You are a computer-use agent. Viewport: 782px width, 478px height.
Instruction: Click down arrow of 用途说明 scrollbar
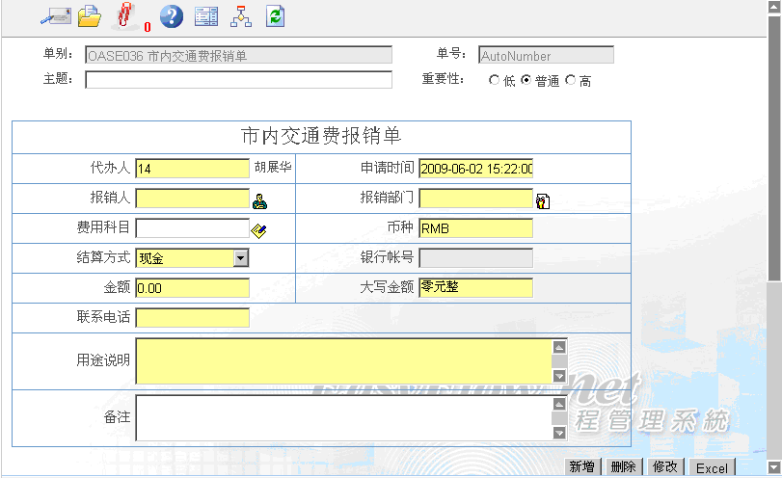(558, 376)
